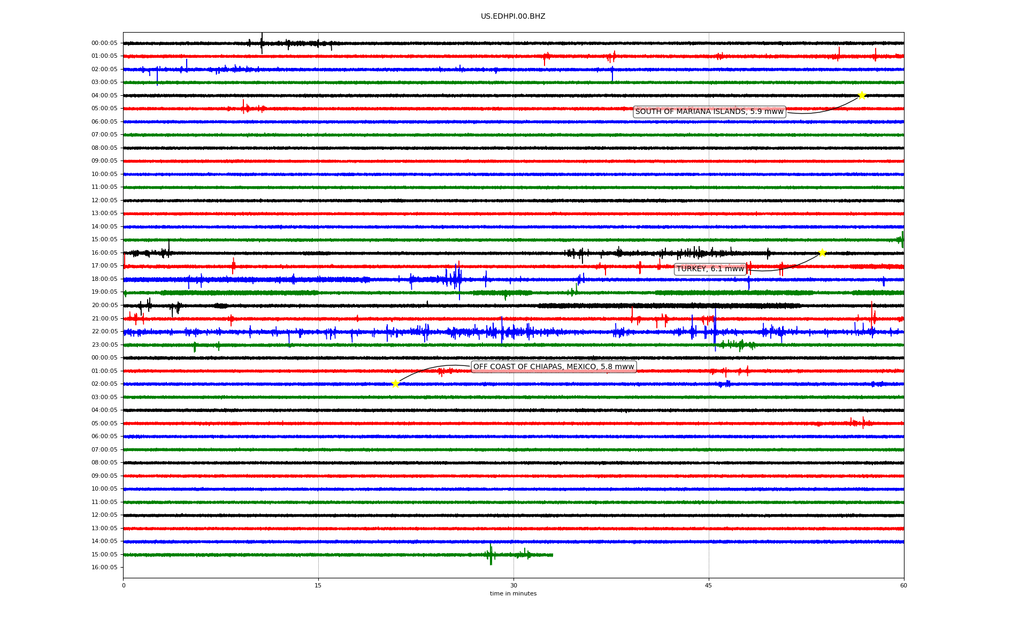The height and width of the screenshot is (642, 1027).
Task: Click the 'time in minutes' axis label
Action: click(x=513, y=594)
